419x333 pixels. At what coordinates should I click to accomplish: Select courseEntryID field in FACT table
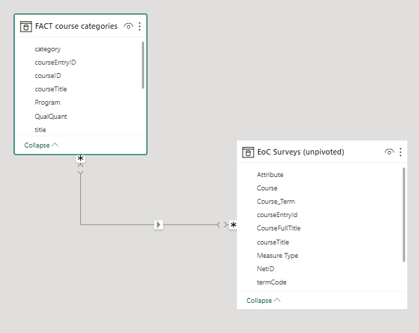pyautogui.click(x=56, y=63)
